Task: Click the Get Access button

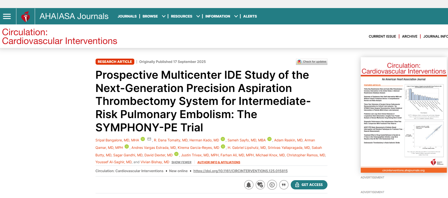Action: coord(309,185)
